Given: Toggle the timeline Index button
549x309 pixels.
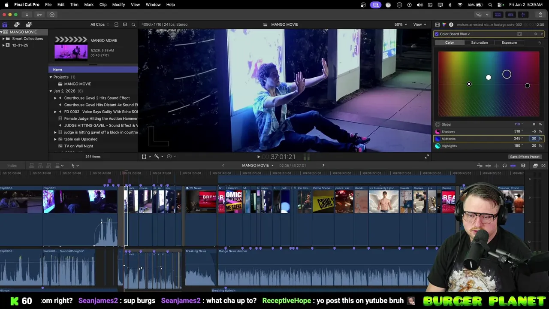Looking at the screenshot, I should click(x=12, y=166).
